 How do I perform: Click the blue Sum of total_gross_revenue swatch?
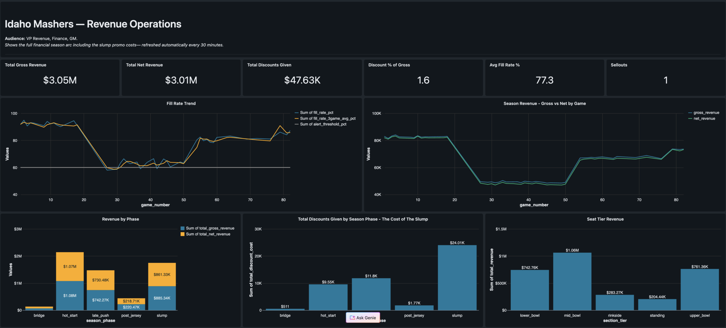[183, 228]
